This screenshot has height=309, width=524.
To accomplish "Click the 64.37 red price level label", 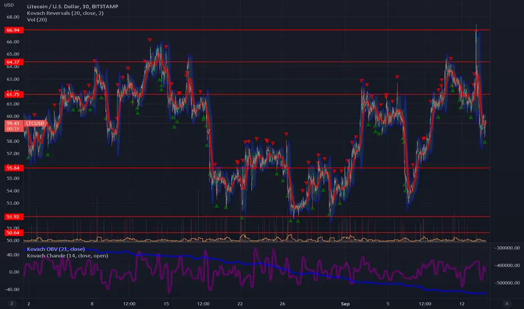I will 13,62.
